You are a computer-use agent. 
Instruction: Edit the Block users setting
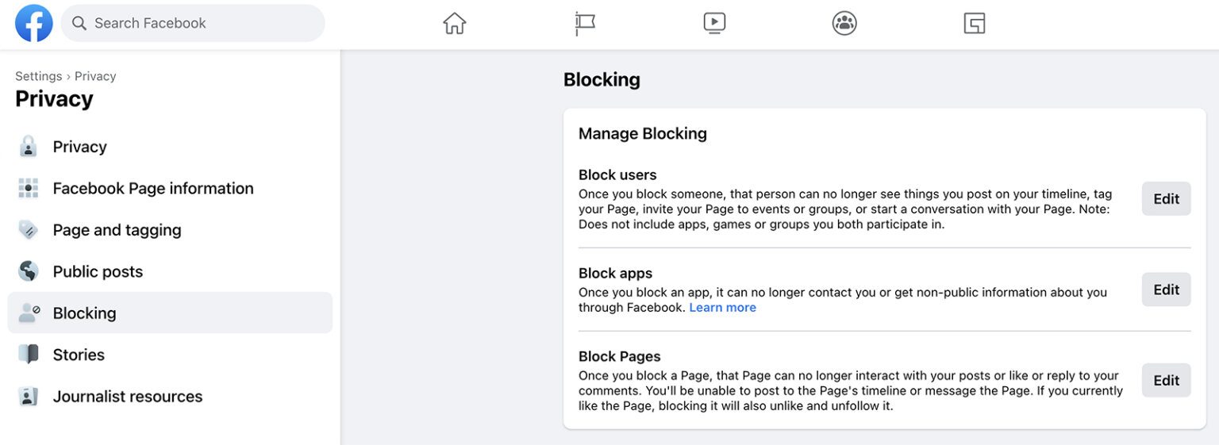[x=1166, y=199]
